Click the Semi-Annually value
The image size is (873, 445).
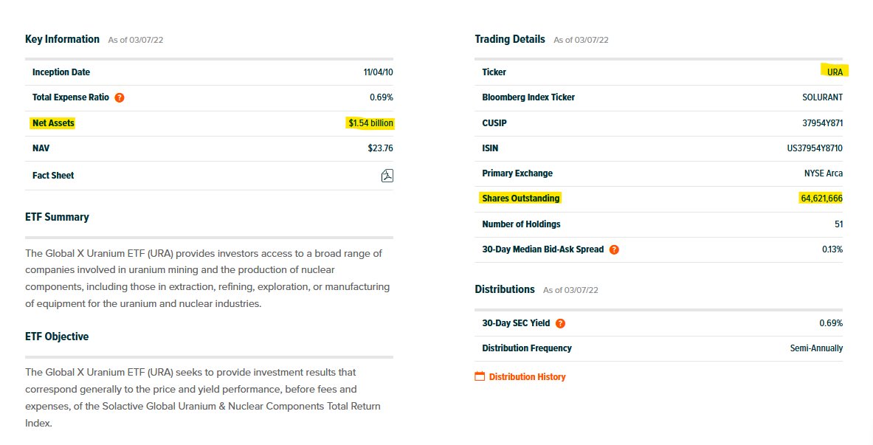pos(816,348)
